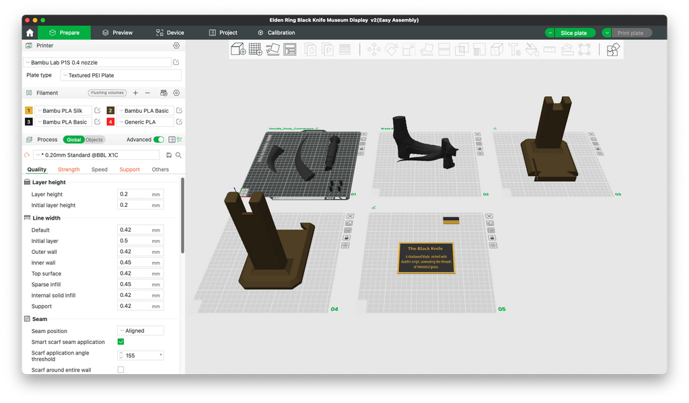Select the Measure ruler tool
689x403 pixels.
pyautogui.click(x=550, y=49)
